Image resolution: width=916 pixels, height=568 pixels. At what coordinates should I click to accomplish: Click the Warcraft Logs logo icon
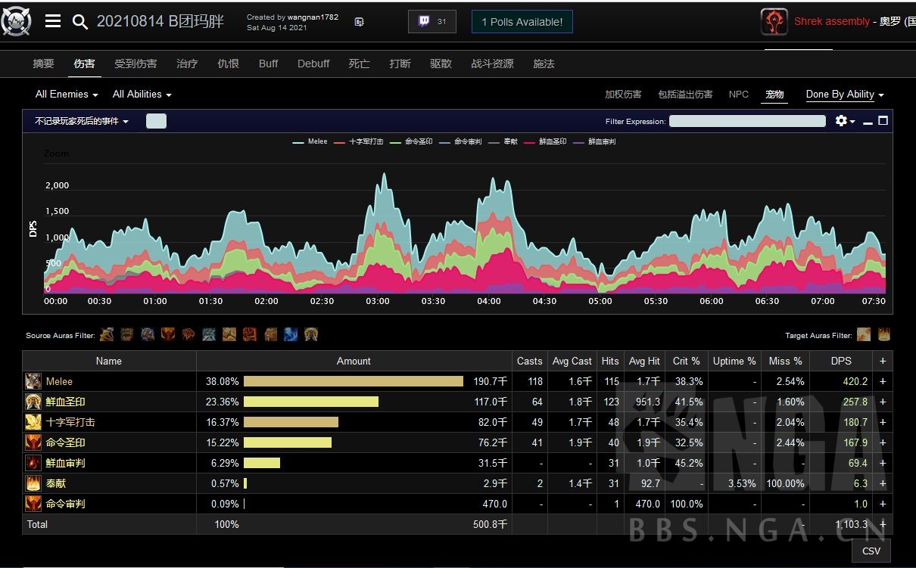pos(16,22)
